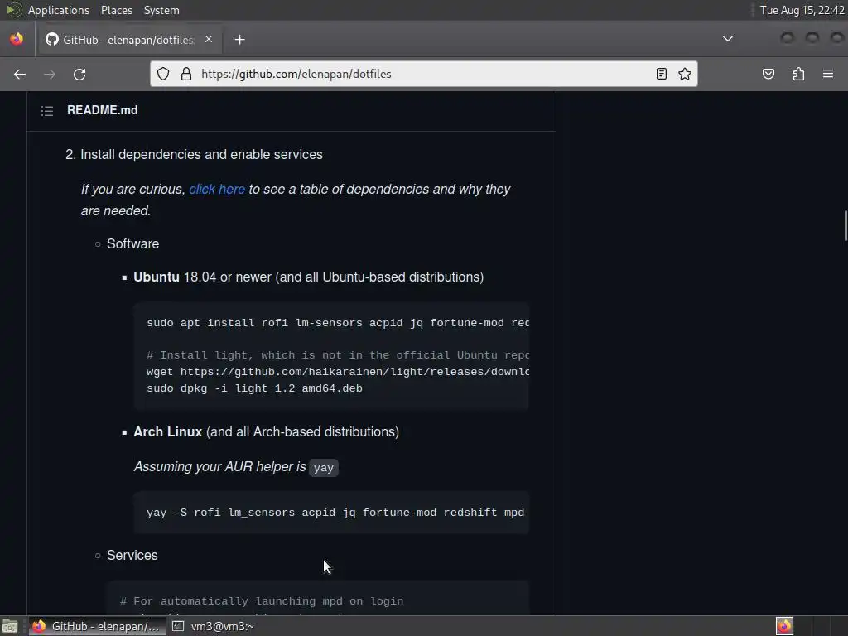This screenshot has width=848, height=636.
Task: Focus the URL address bar
Action: (x=424, y=74)
